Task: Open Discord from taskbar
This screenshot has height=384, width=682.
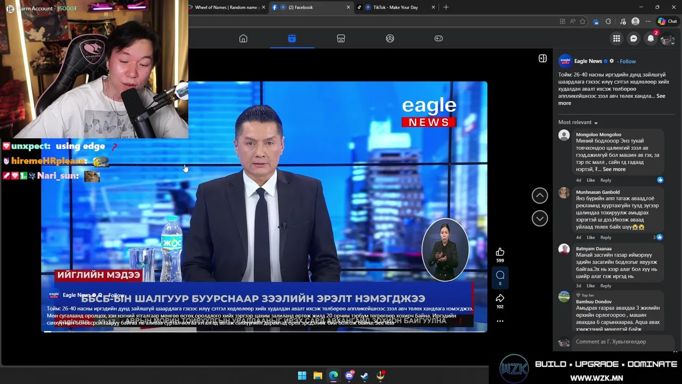Action: (x=350, y=375)
